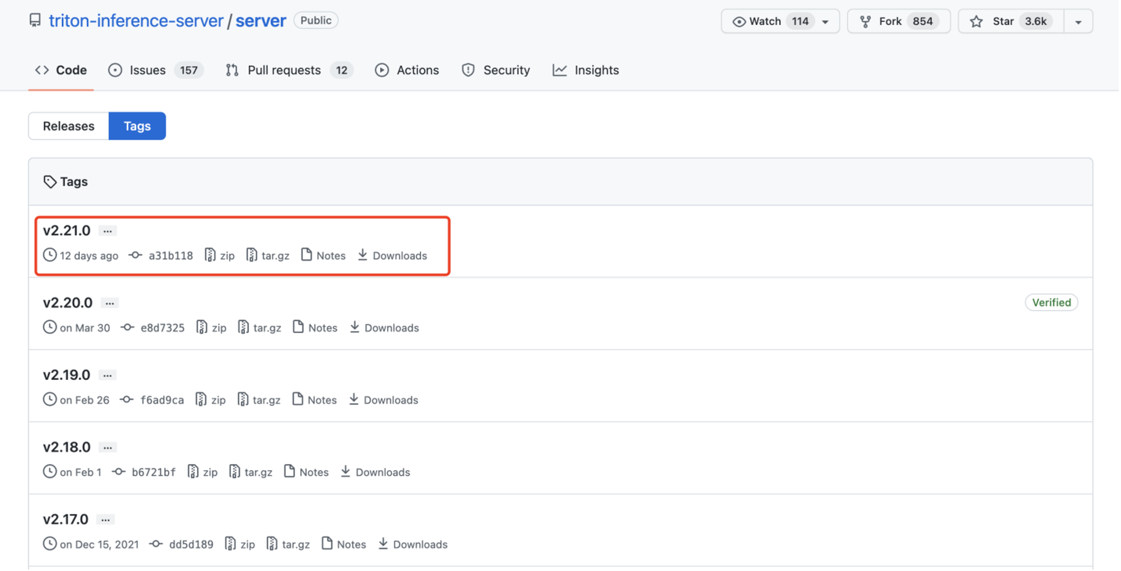View Notes for v2.21.0

tap(324, 255)
